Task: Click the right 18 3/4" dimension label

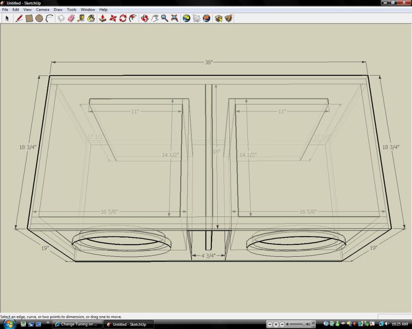Action: pyautogui.click(x=391, y=147)
